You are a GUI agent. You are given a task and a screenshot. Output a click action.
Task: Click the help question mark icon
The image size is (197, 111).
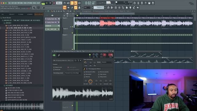[146, 3]
